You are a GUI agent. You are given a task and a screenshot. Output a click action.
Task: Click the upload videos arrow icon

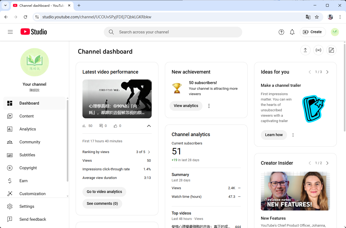(x=305, y=50)
